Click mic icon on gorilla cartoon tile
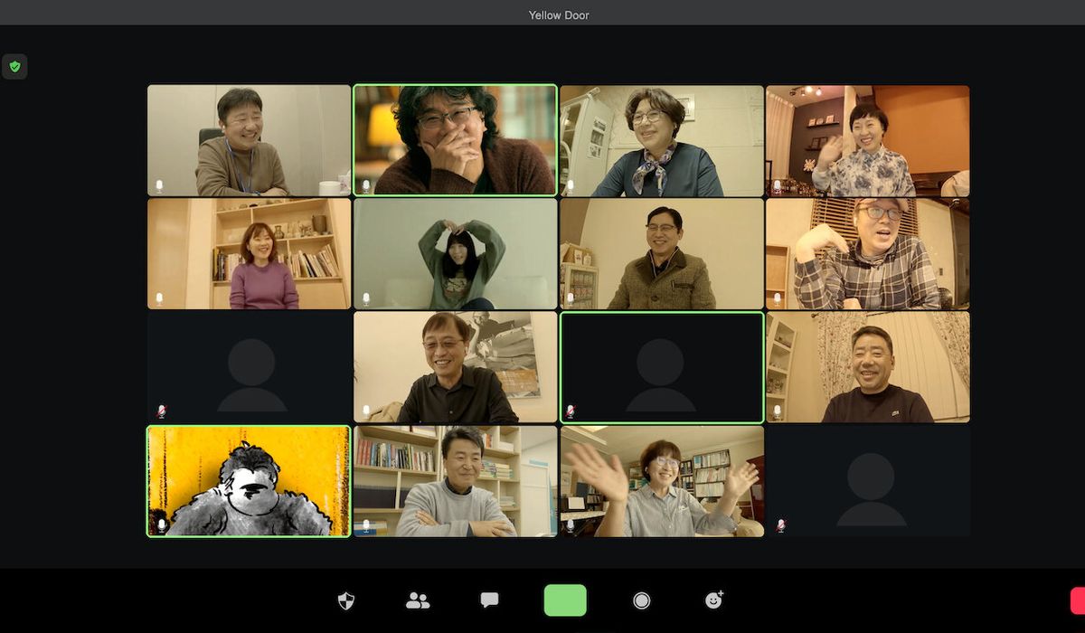The width and height of the screenshot is (1085, 633). (x=162, y=524)
